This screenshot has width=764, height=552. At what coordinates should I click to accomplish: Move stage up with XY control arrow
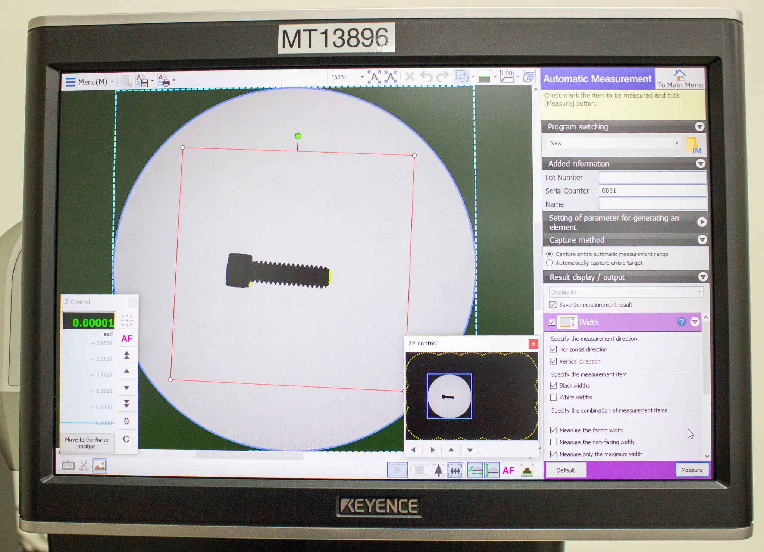pyautogui.click(x=451, y=450)
